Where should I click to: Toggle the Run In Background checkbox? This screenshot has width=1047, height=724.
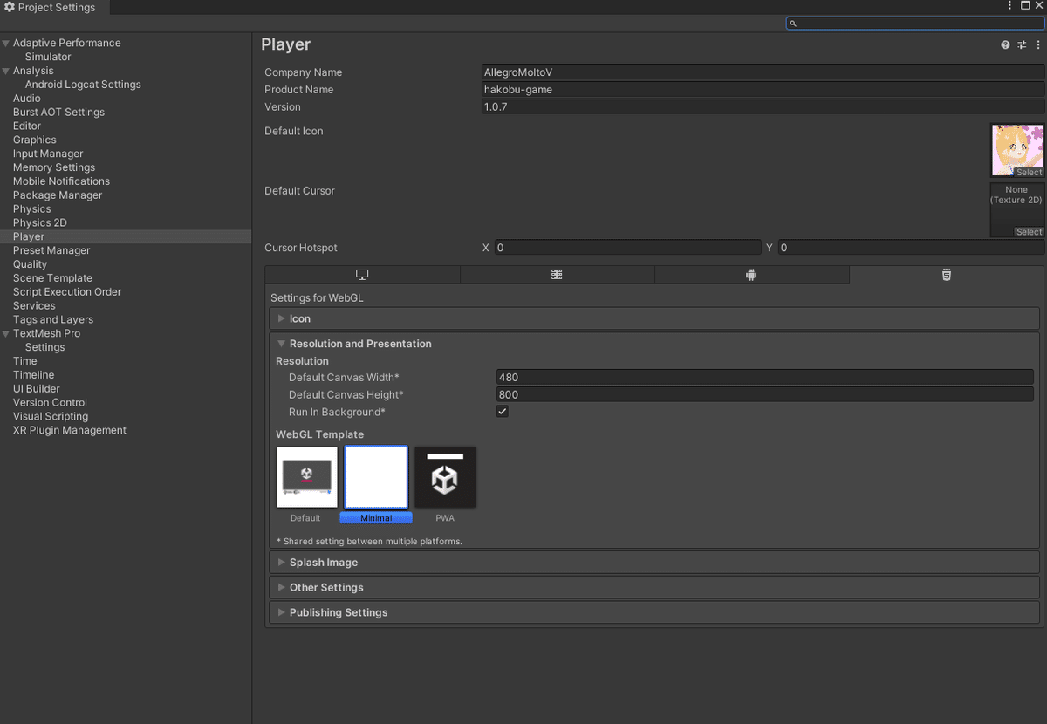(503, 412)
